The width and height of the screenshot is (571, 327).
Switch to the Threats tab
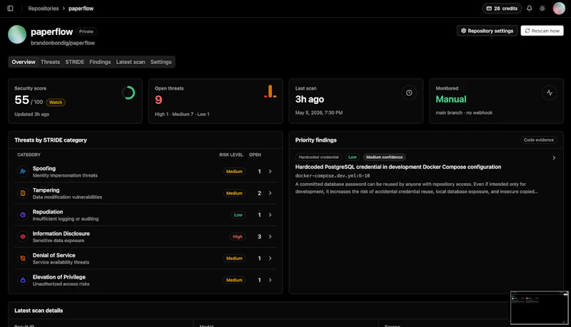tap(50, 62)
